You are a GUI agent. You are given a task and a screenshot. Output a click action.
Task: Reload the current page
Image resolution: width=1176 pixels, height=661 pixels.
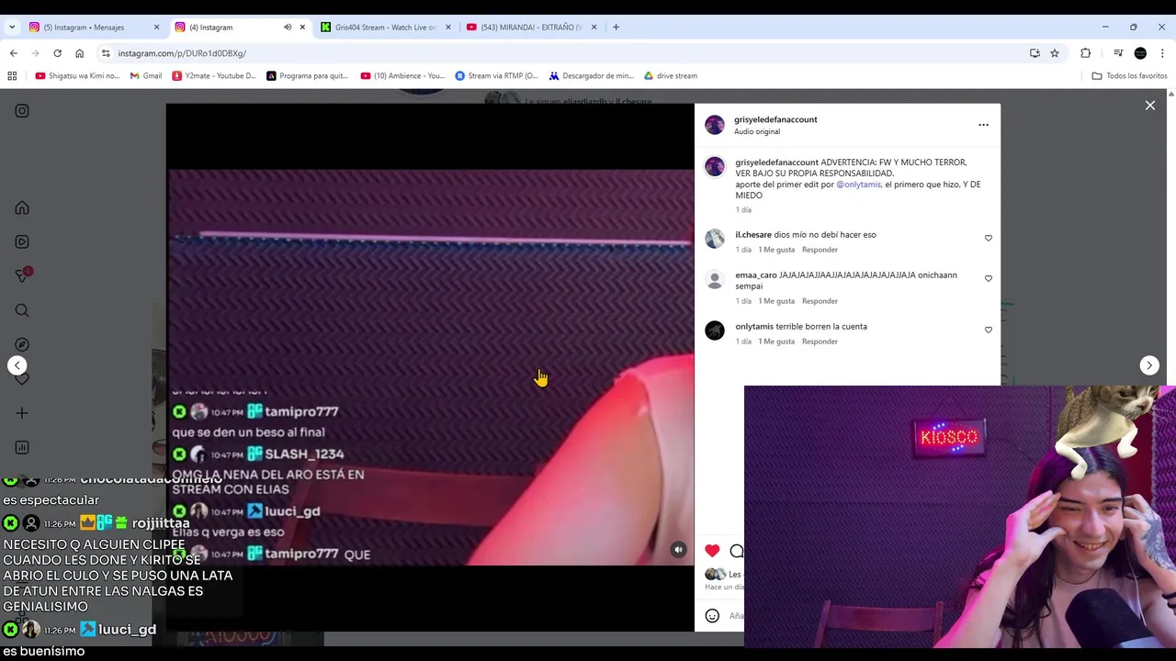[x=57, y=53]
